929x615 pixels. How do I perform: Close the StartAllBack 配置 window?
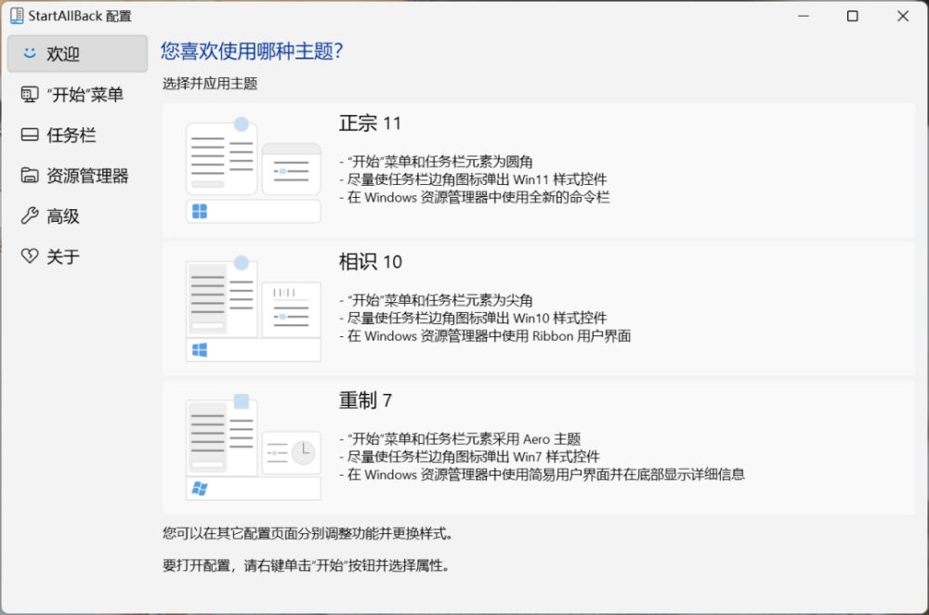[902, 16]
